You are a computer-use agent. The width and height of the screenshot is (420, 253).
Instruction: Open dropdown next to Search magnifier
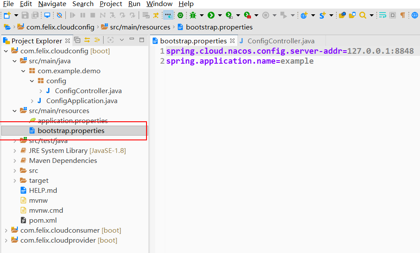pyautogui.click(x=371, y=15)
